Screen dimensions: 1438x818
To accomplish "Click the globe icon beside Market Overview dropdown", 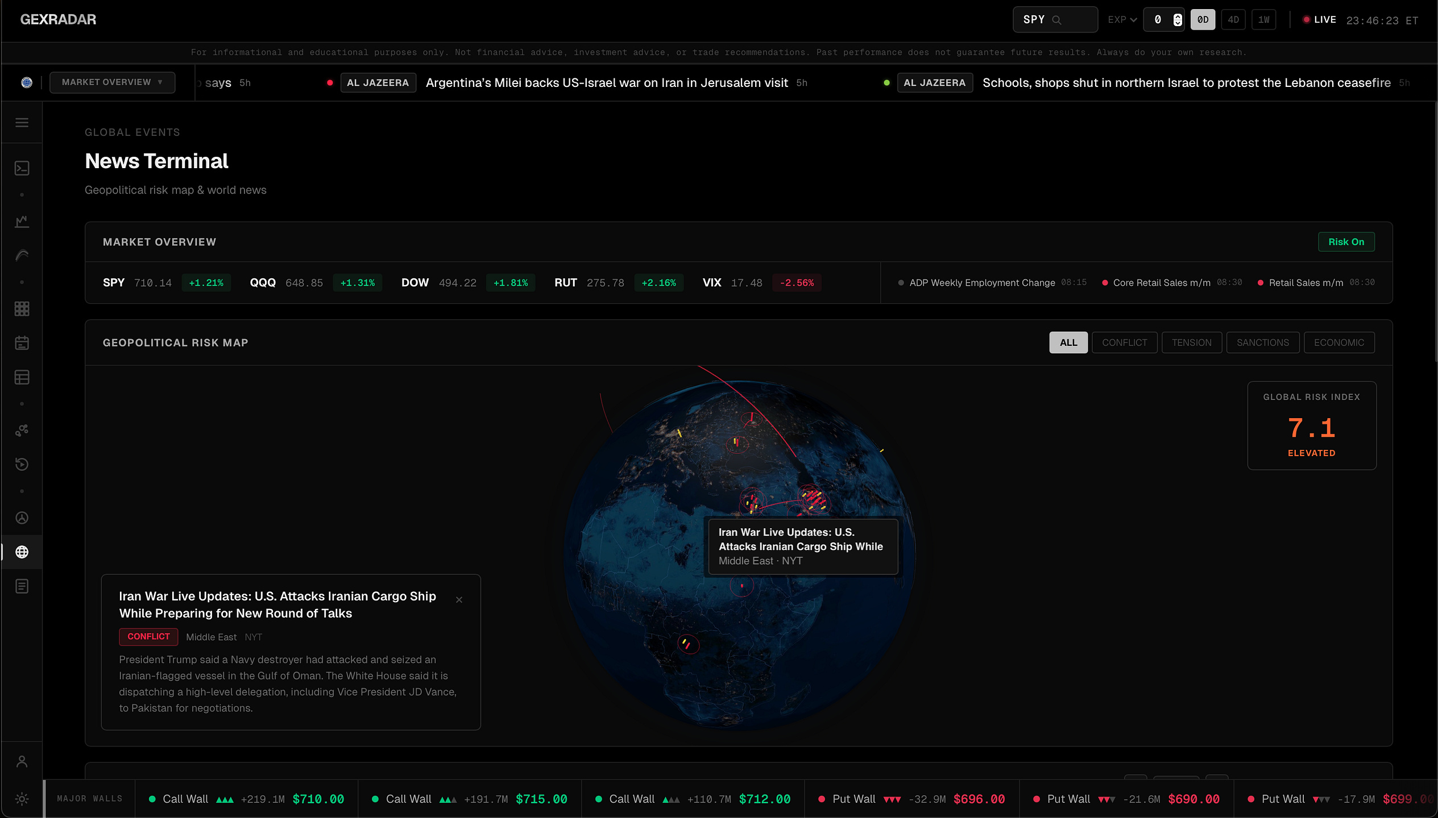I will [x=26, y=82].
